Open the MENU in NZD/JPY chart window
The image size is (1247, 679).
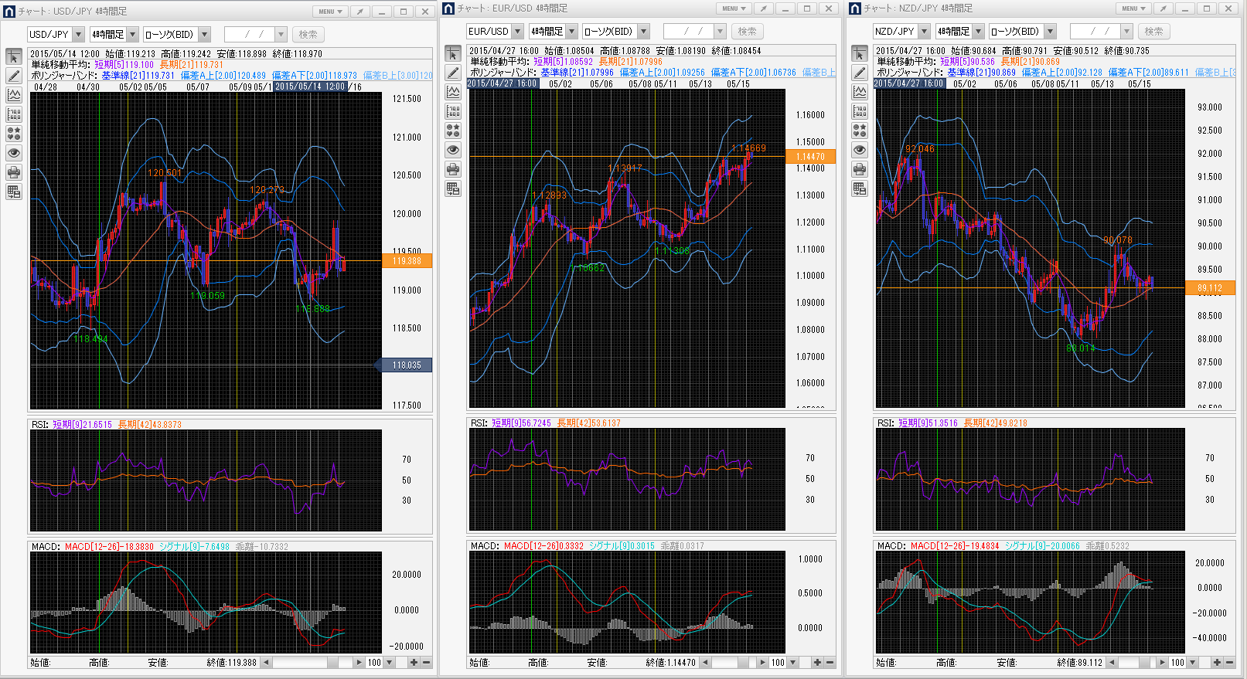(x=1133, y=8)
